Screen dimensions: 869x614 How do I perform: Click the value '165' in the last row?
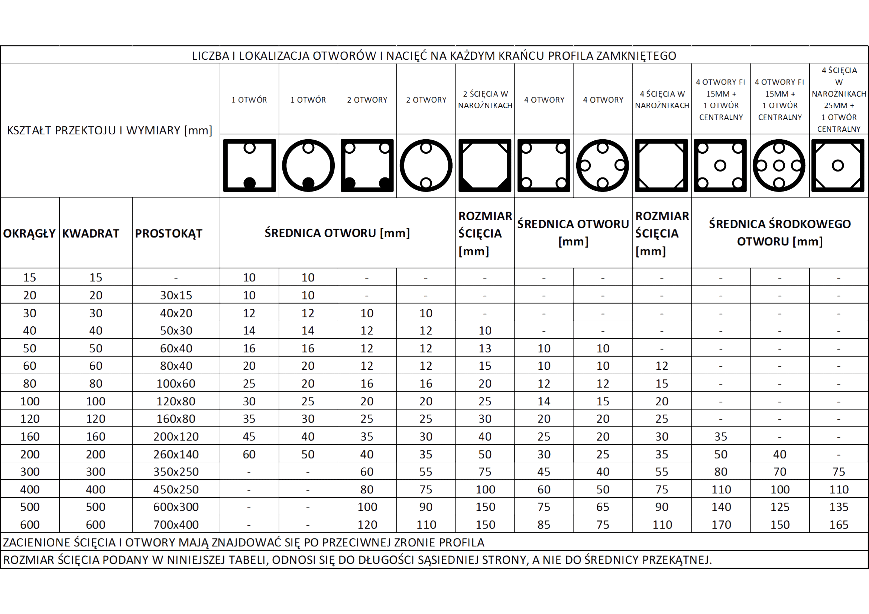pos(839,525)
